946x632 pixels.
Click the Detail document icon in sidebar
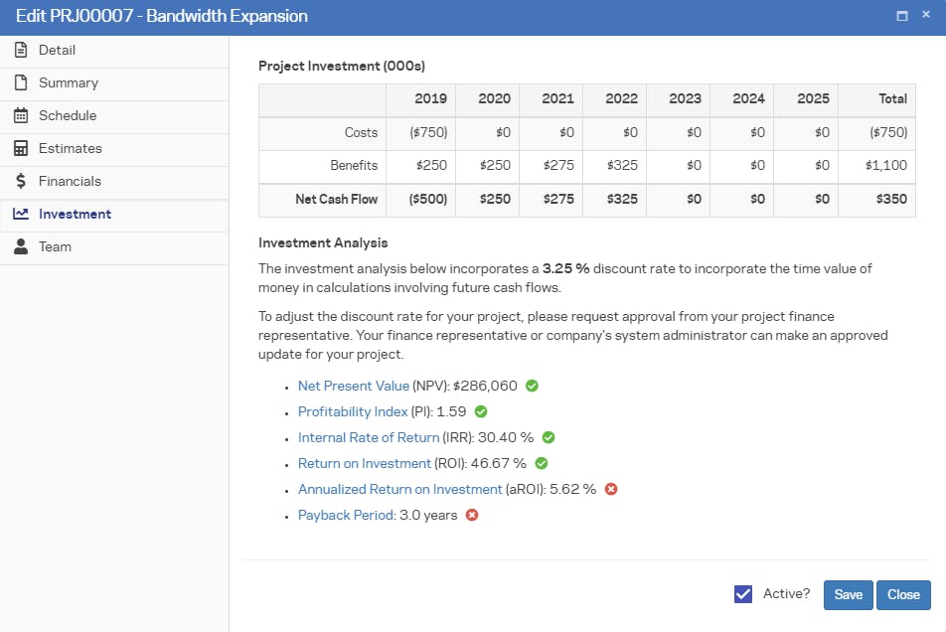tap(20, 51)
